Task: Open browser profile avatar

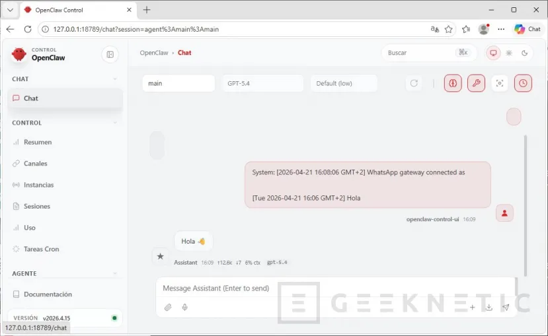Action: (x=484, y=29)
